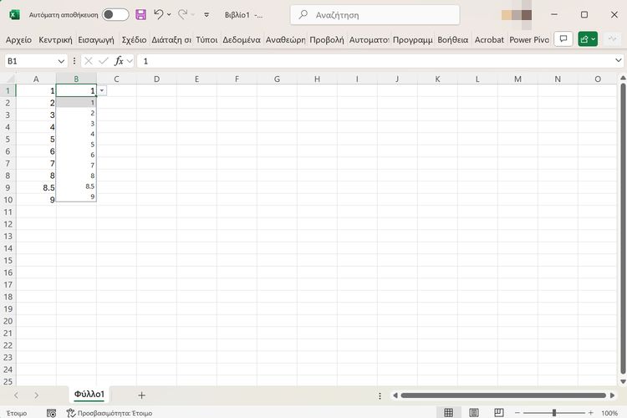Click the green Share button
The image size is (627, 418).
[x=588, y=39]
